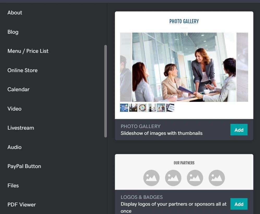Select the first blue network gallery thumbnail
Image resolution: width=260 pixels, height=214 pixels.
click(124, 108)
